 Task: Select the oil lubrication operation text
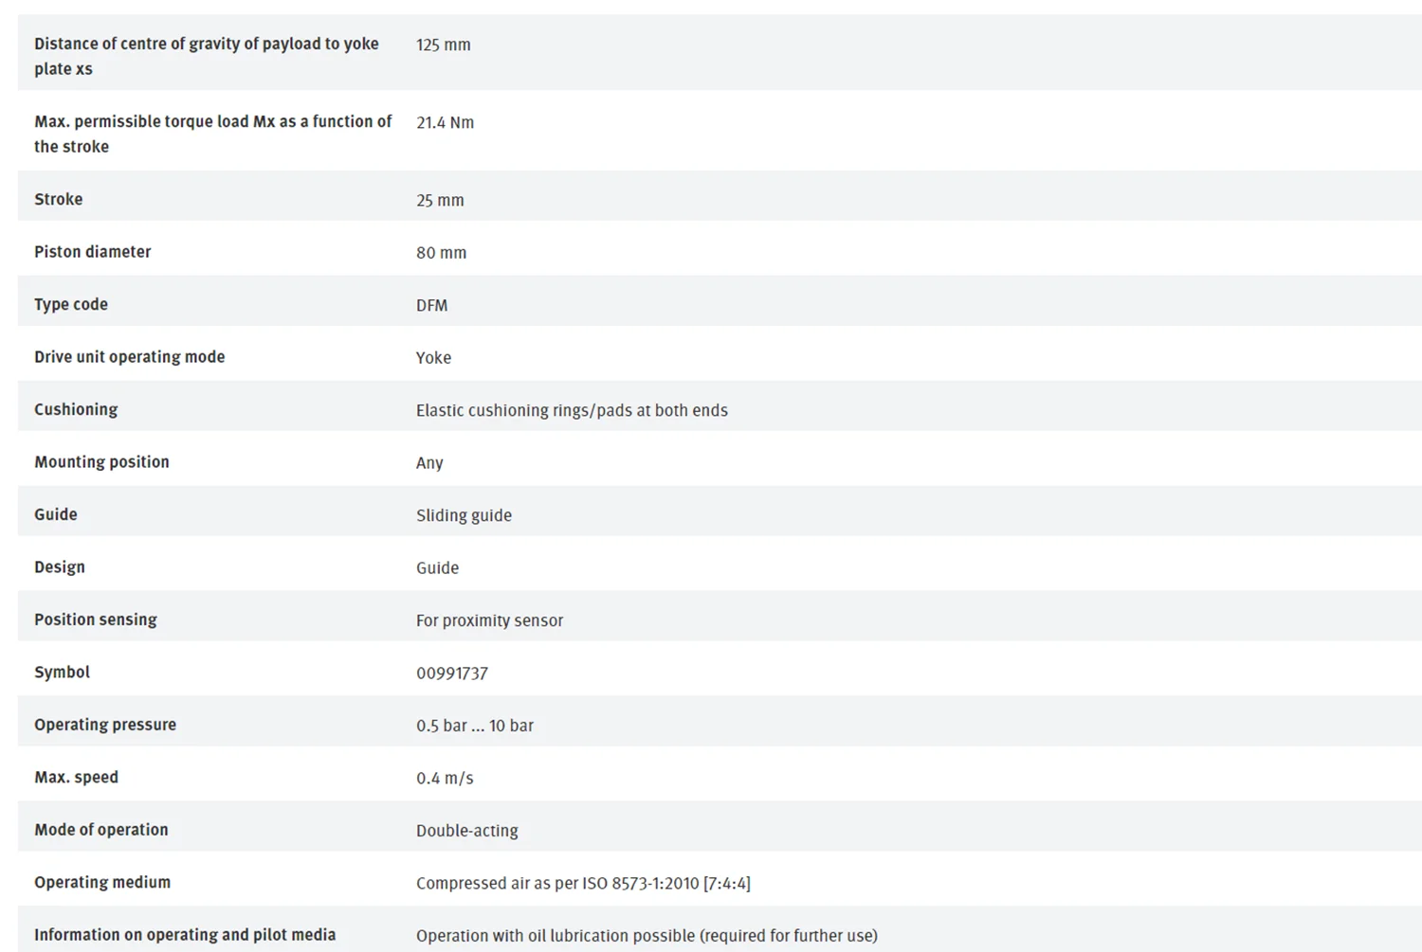coord(647,936)
